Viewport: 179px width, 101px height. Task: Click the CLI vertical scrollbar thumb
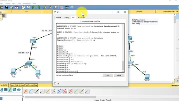pos(123,65)
